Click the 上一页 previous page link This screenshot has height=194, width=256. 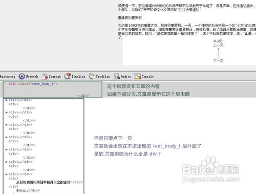pos(218,45)
